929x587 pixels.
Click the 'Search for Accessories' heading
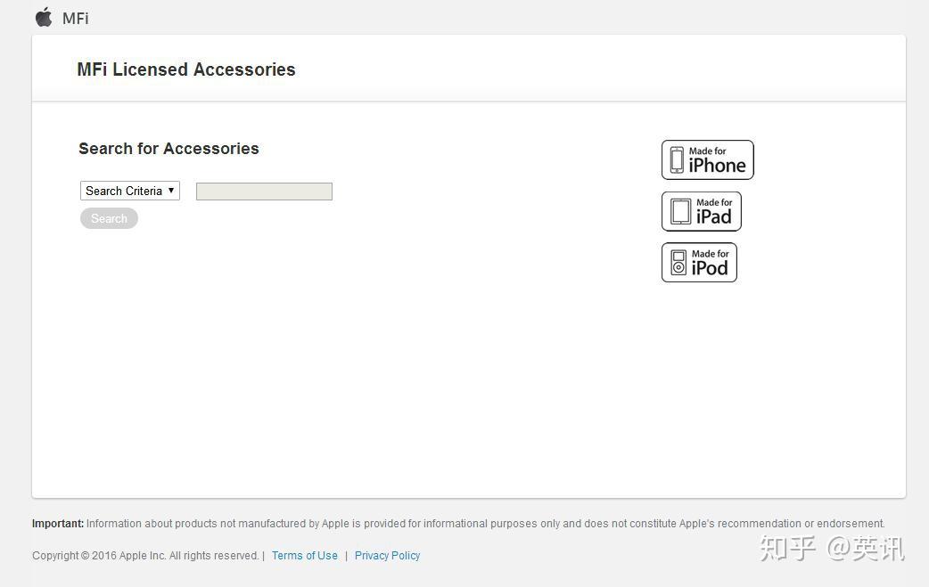(x=169, y=149)
